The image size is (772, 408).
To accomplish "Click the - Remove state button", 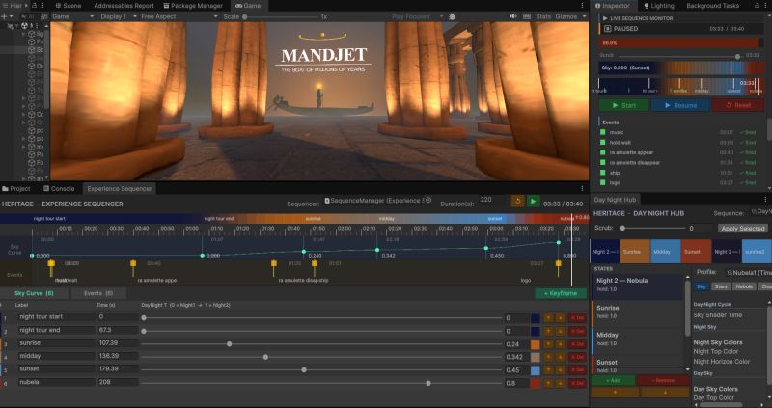I will [663, 380].
